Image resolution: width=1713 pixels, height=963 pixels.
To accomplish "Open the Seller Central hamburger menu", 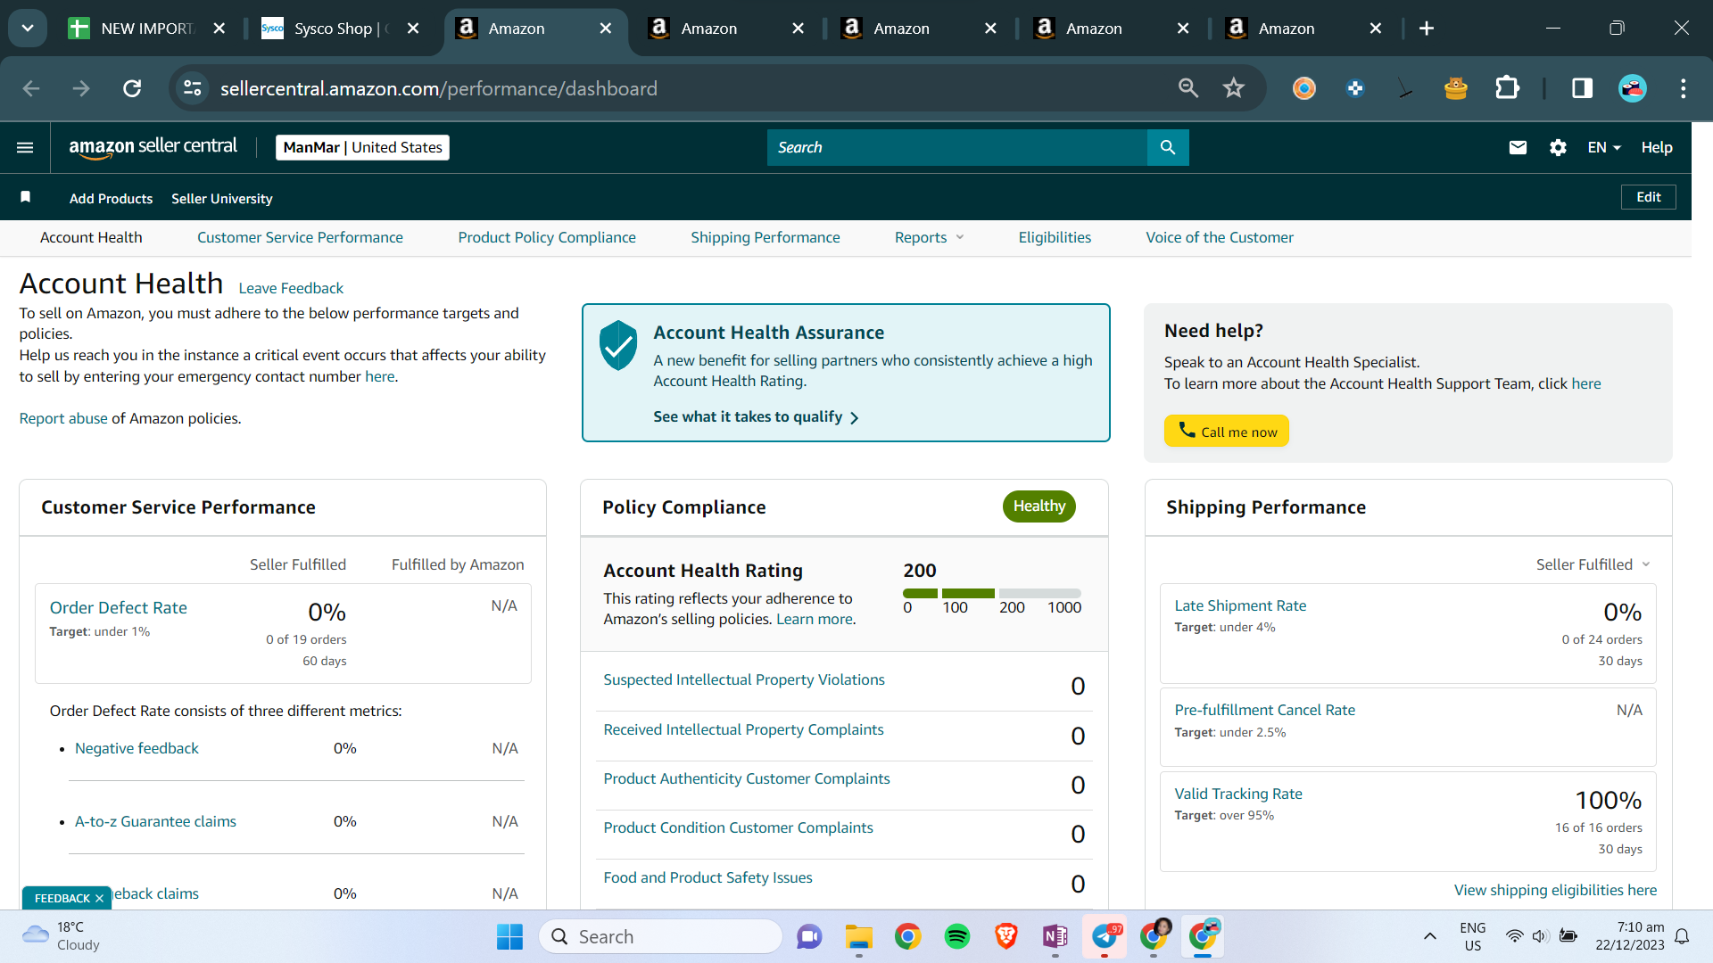I will coord(25,147).
